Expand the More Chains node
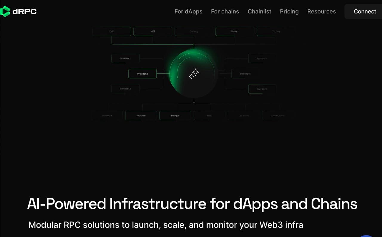The height and width of the screenshot is (237, 382). coord(278,116)
